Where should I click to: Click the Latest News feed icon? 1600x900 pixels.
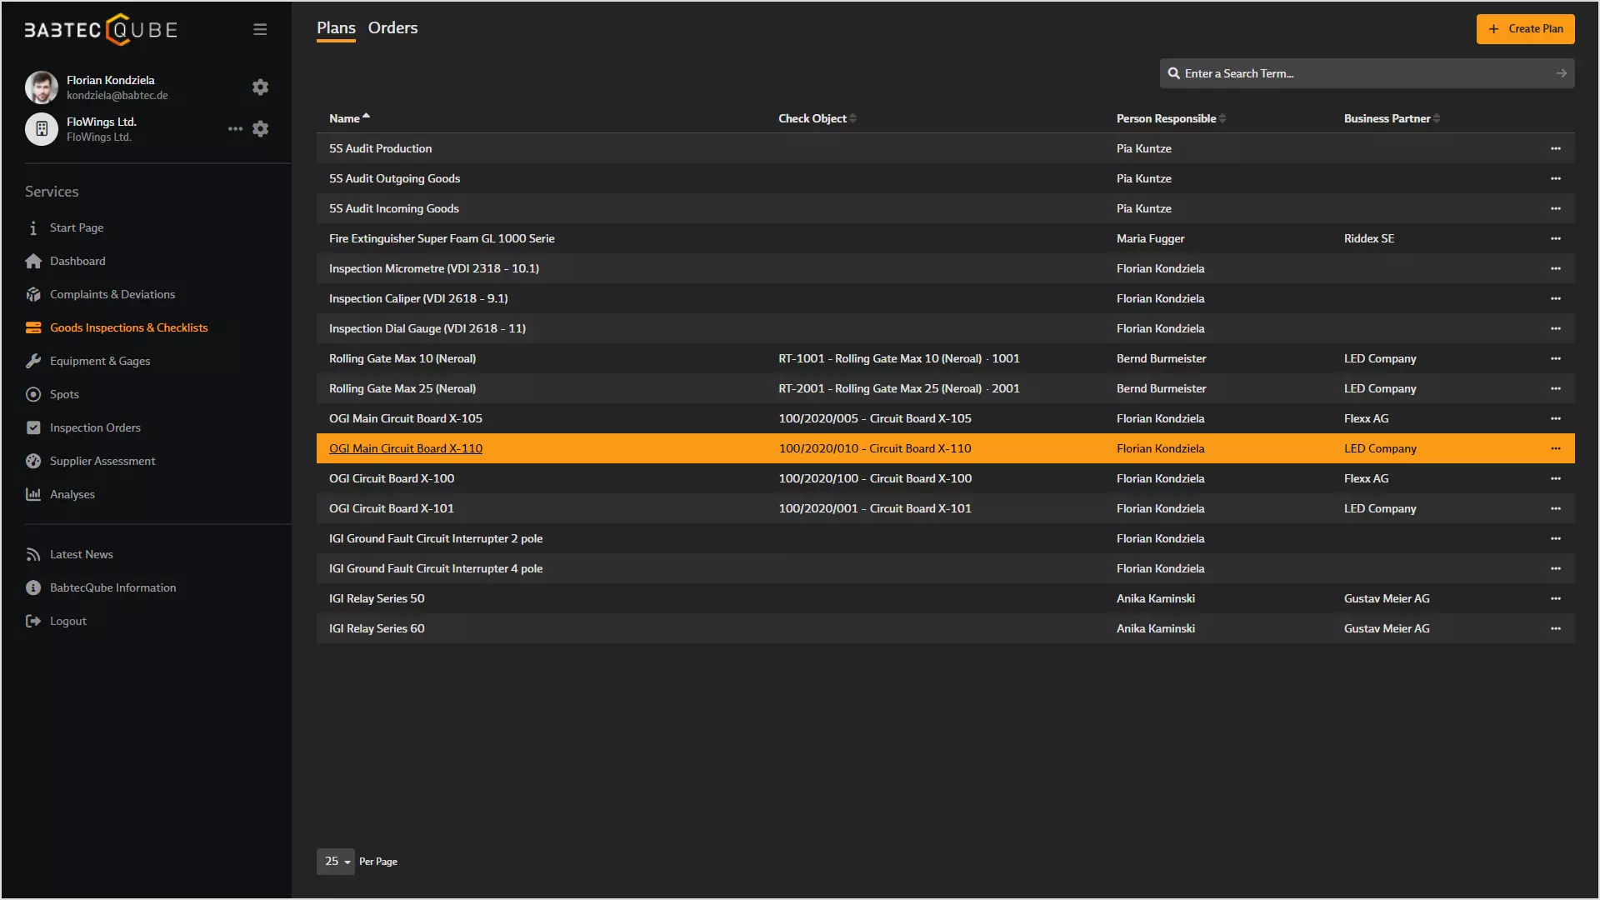tap(33, 554)
